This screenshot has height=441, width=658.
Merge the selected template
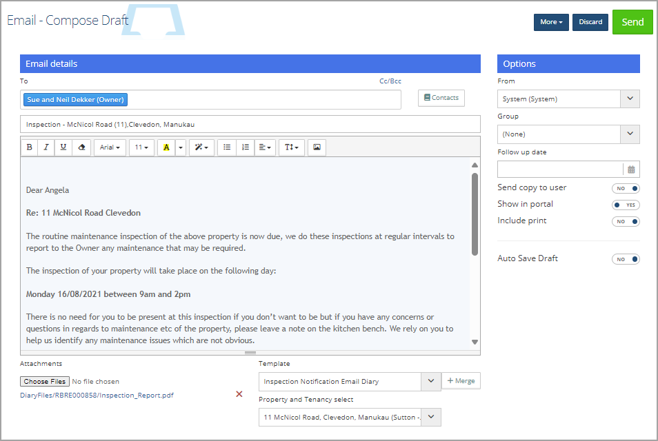461,380
